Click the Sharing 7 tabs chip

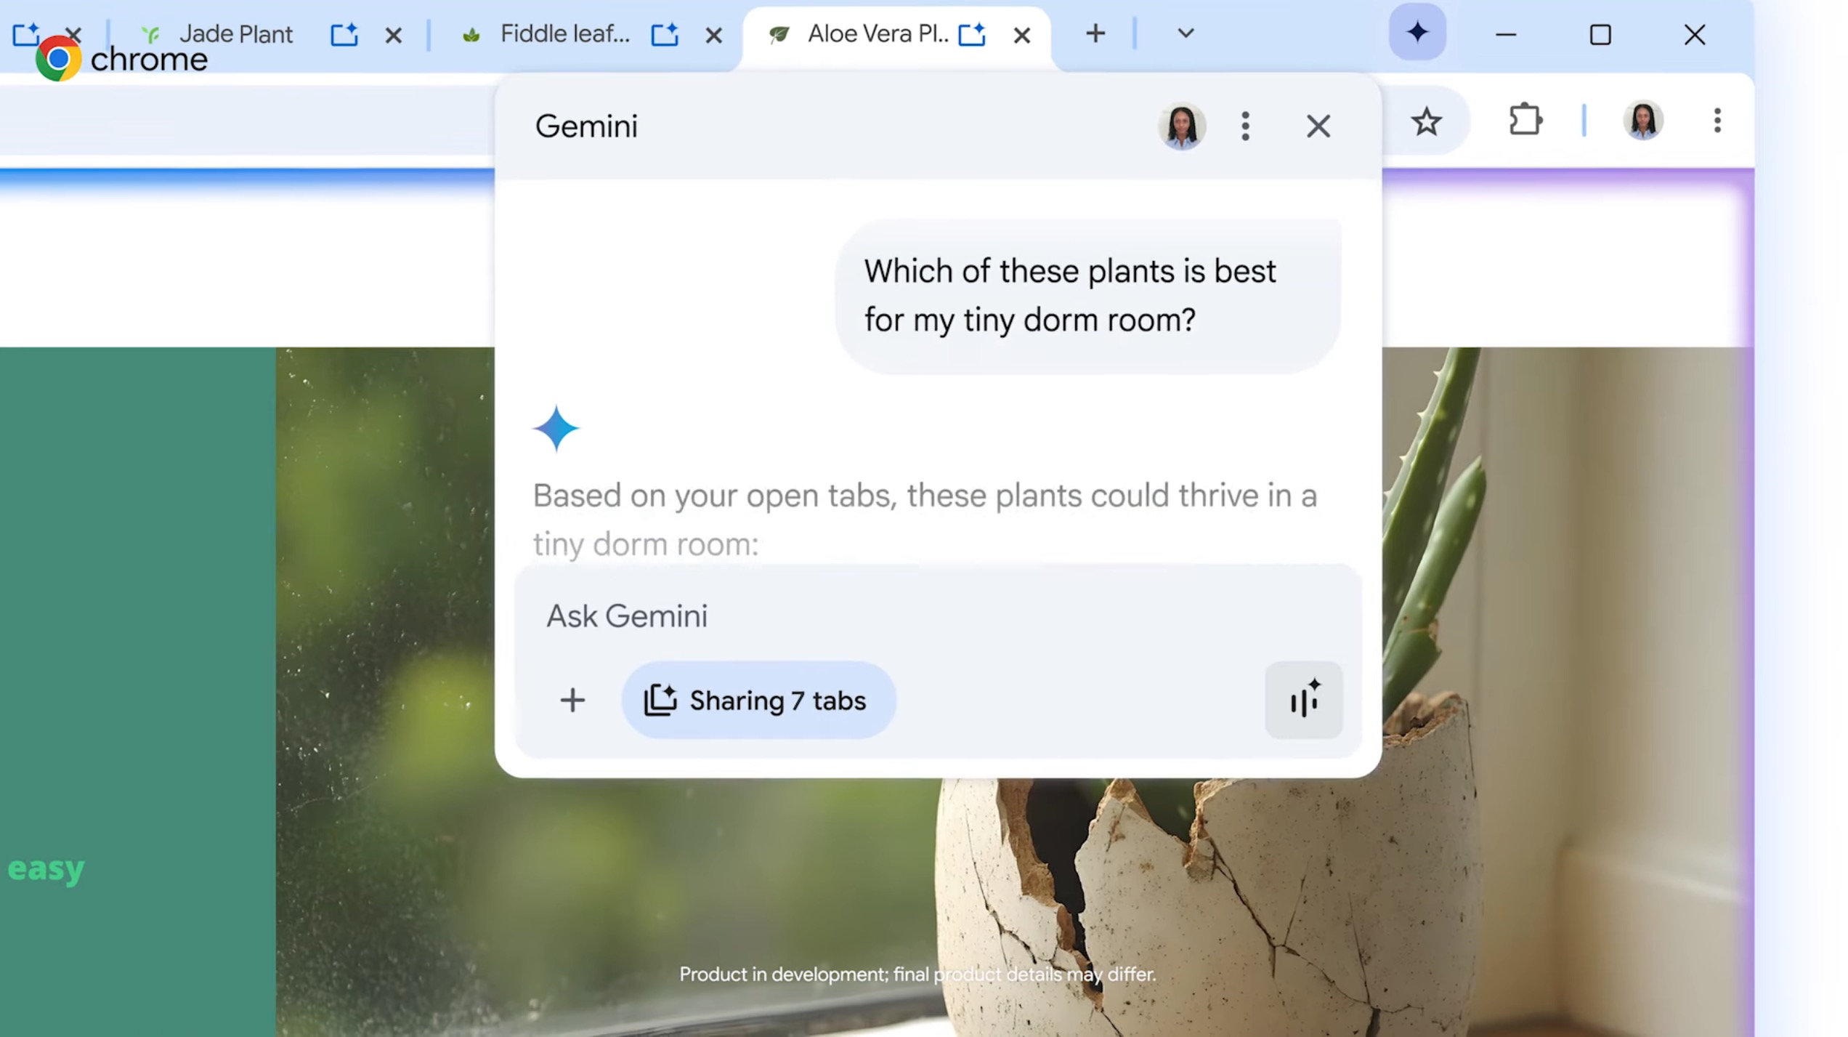(758, 700)
